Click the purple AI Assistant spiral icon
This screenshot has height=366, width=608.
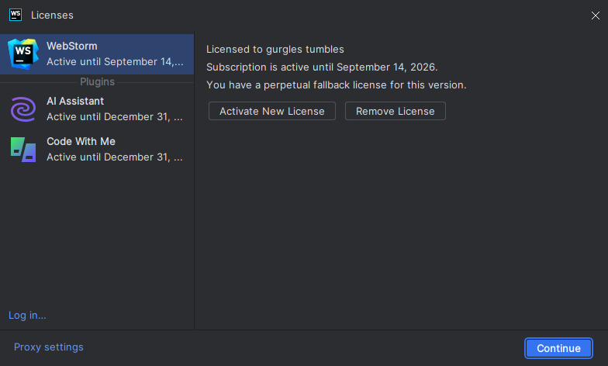click(23, 109)
